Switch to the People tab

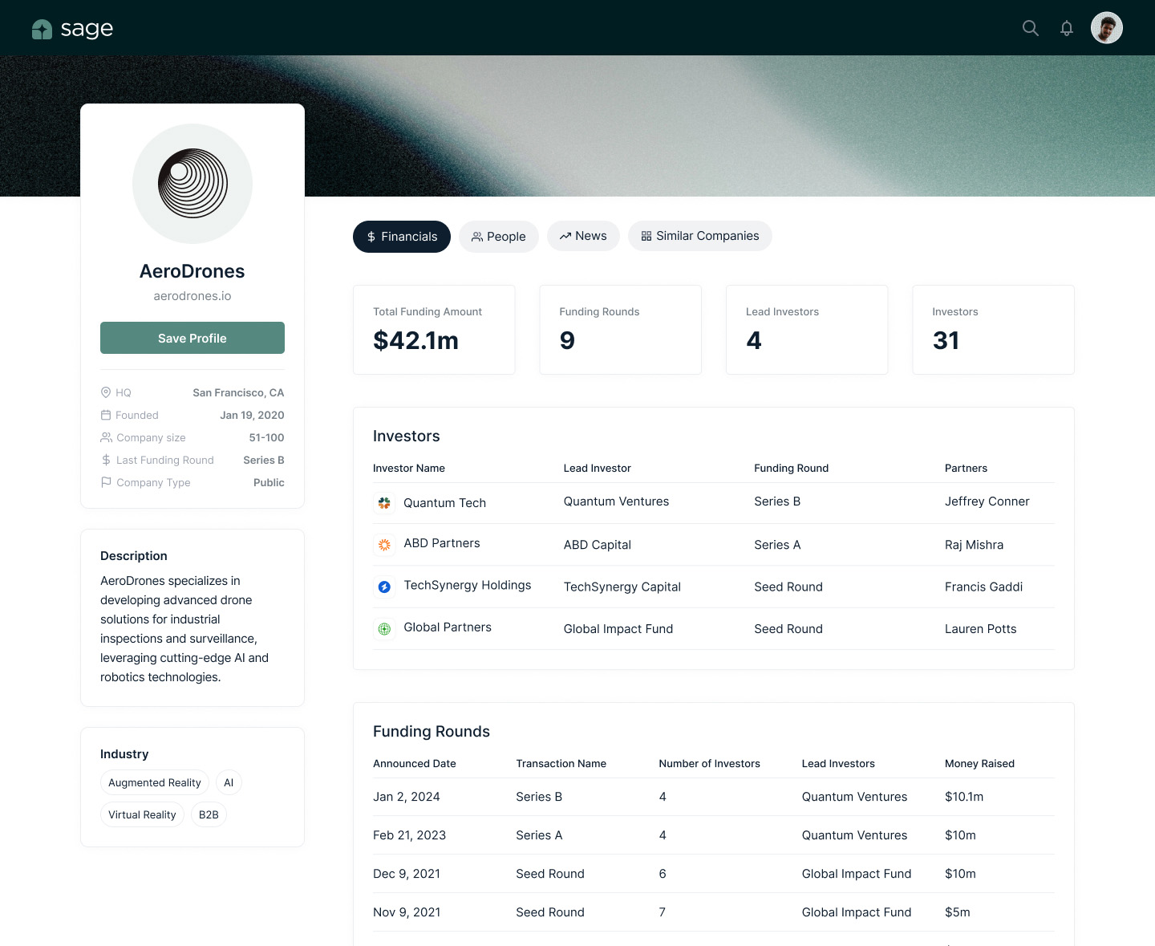pos(499,237)
